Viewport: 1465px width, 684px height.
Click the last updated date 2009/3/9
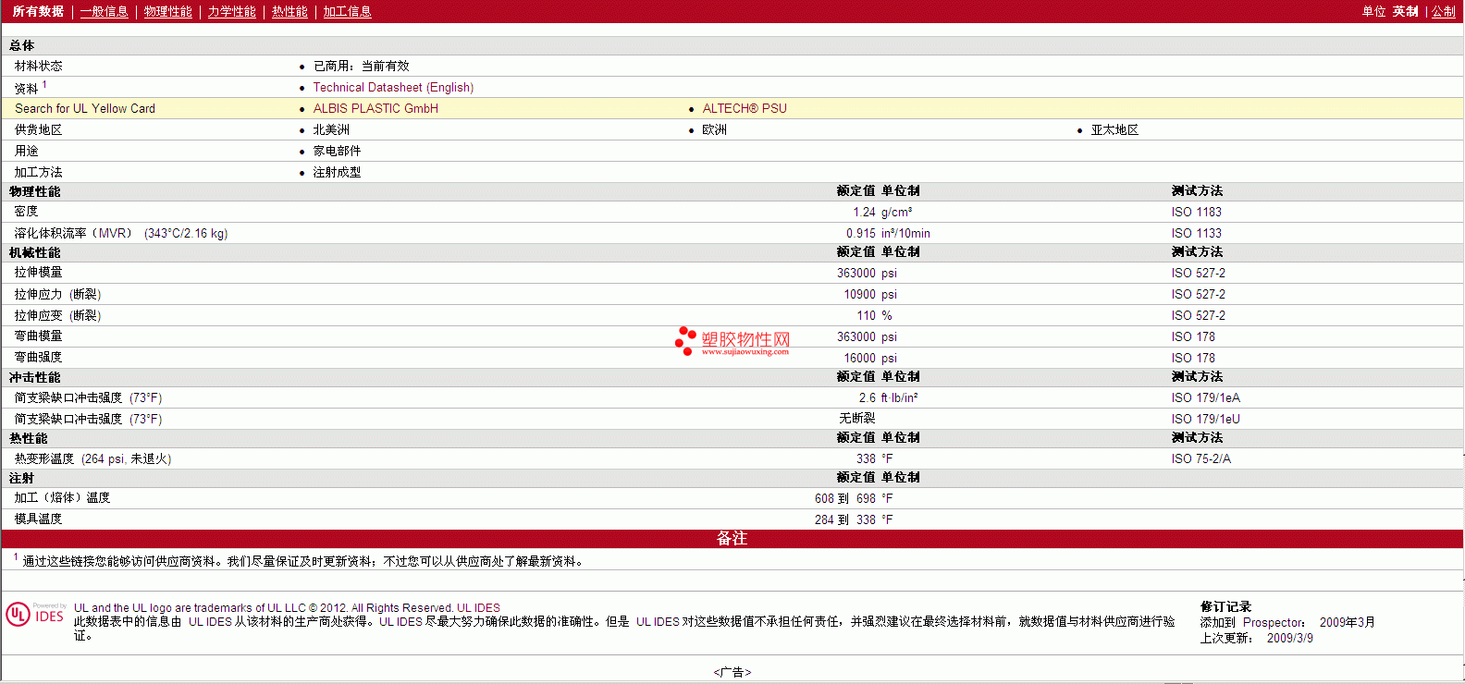(x=1290, y=638)
